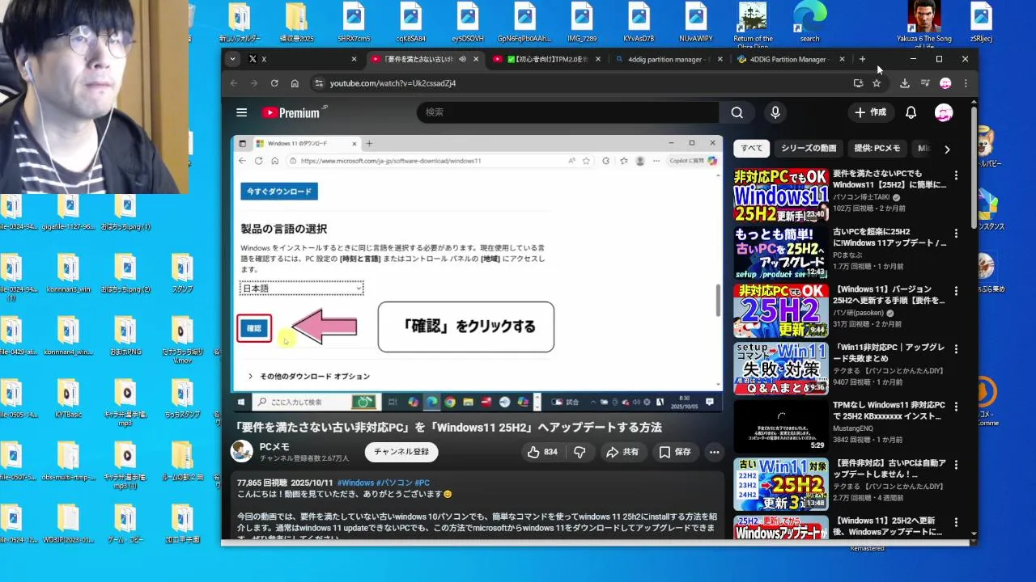Open YouTube notifications bell

coord(911,112)
